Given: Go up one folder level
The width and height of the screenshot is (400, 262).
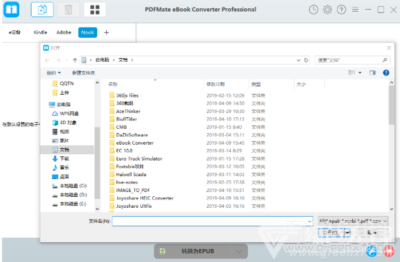Looking at the screenshot, I should pyautogui.click(x=75, y=60).
